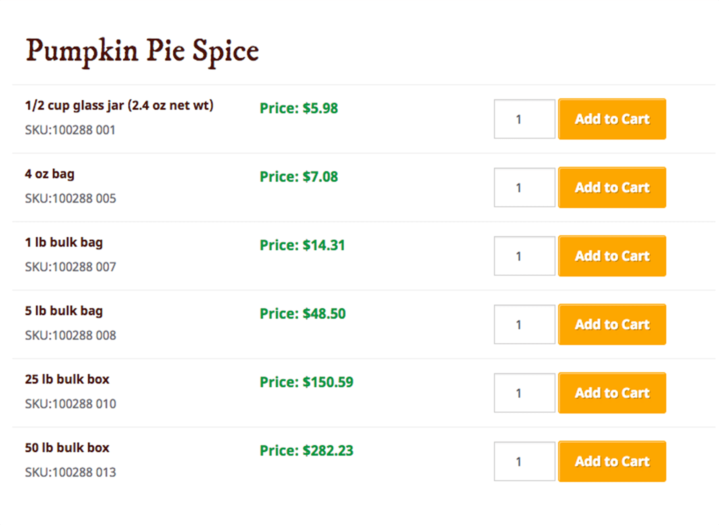The image size is (719, 525).
Task: Select quantity input for 1 lb bulk bag
Action: 524,256
